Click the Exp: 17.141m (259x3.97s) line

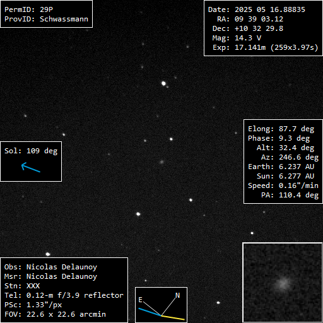tap(266, 47)
